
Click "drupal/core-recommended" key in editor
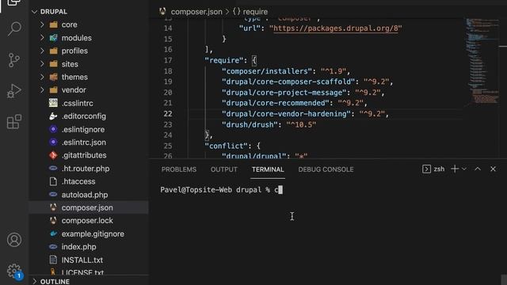click(275, 103)
